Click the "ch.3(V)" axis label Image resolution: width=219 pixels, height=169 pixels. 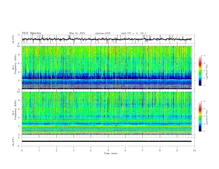pos(13,142)
